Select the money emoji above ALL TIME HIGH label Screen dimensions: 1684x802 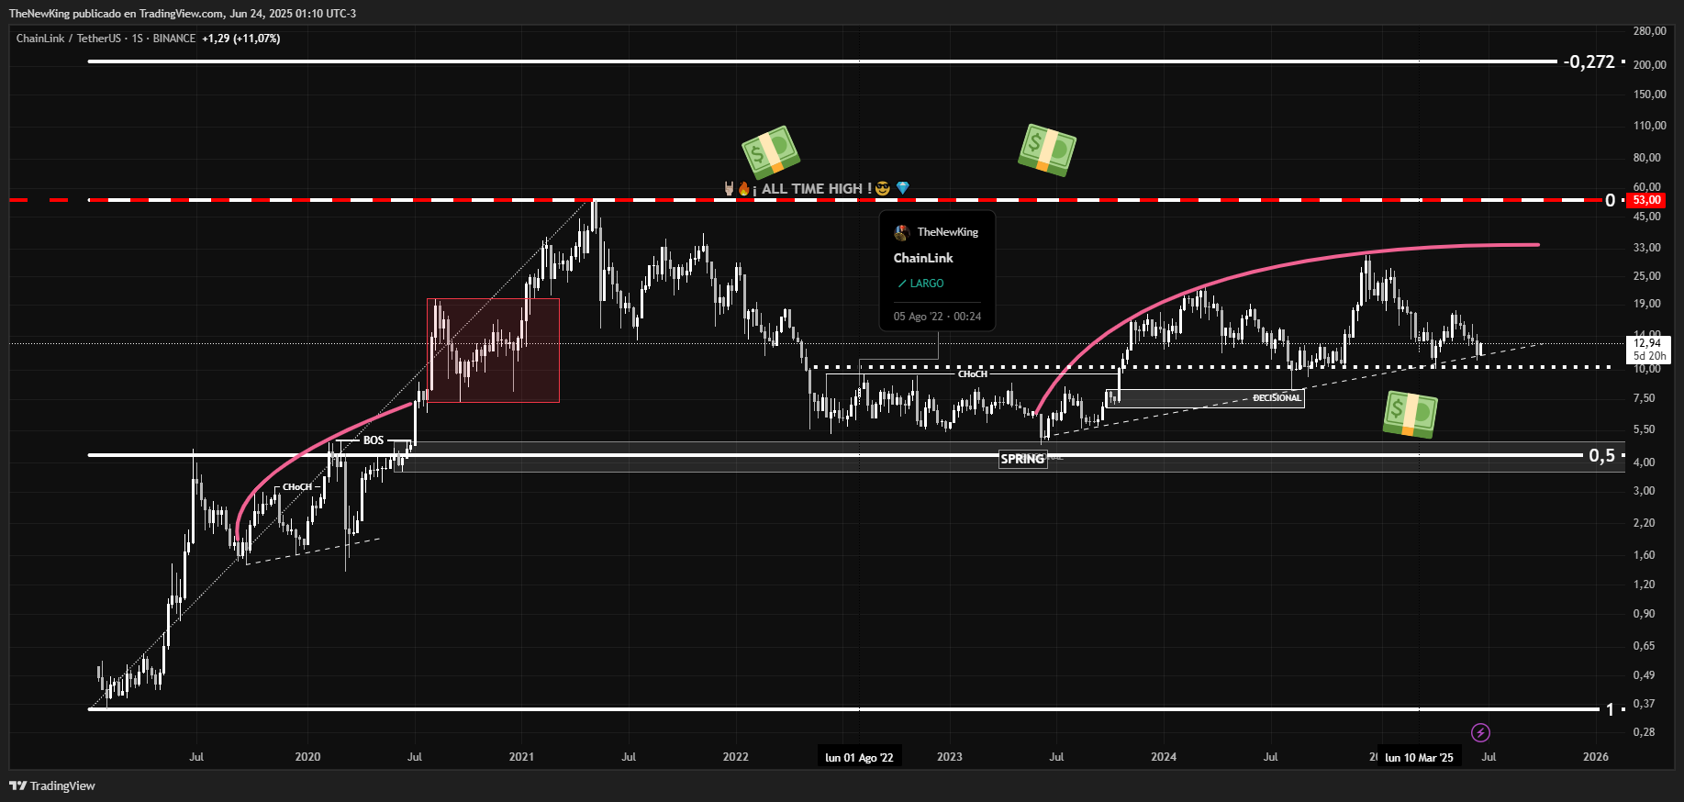coord(770,152)
